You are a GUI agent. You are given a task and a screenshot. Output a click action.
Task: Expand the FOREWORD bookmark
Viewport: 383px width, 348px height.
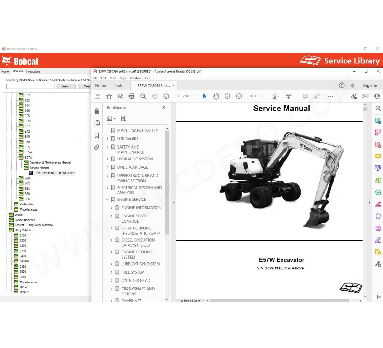click(x=107, y=139)
